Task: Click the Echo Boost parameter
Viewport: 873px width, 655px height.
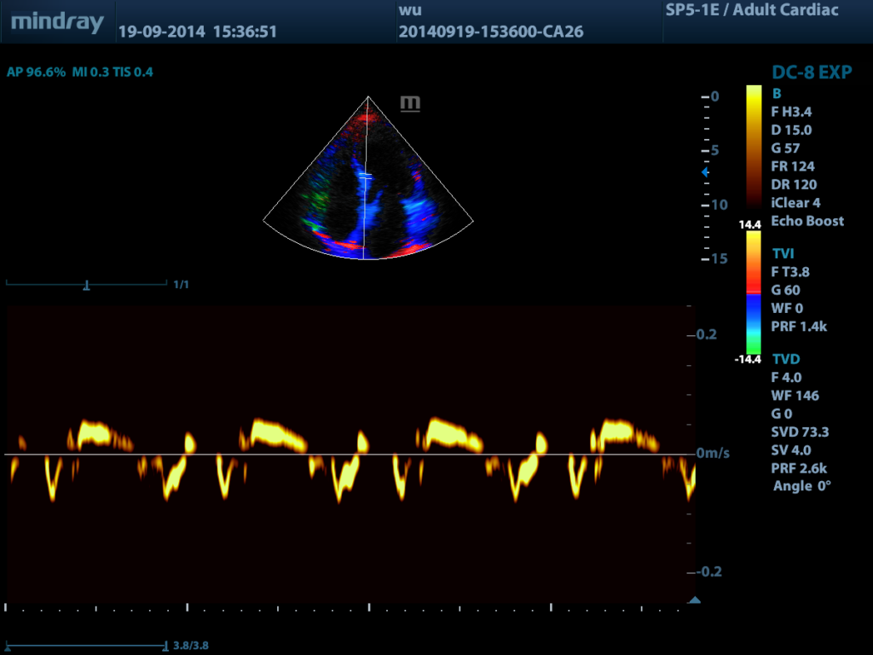Action: [x=807, y=221]
